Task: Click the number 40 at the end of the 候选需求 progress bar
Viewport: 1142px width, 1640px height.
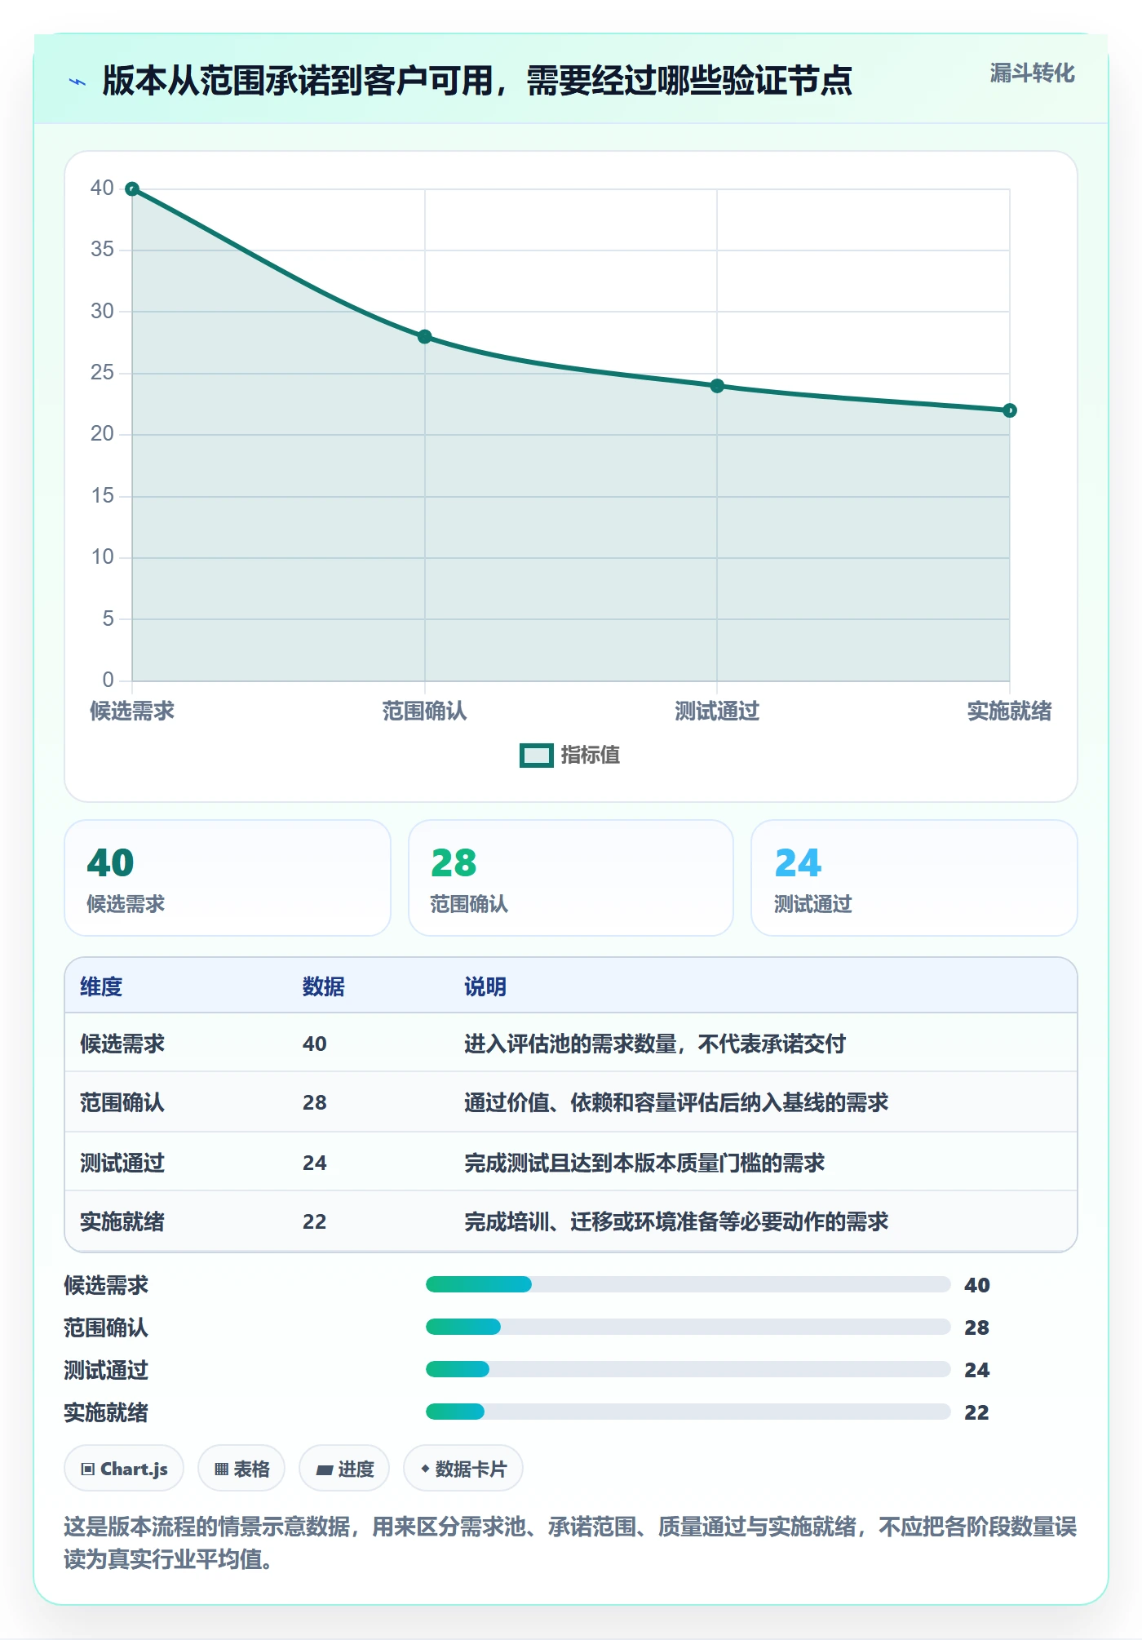Action: coord(976,1285)
